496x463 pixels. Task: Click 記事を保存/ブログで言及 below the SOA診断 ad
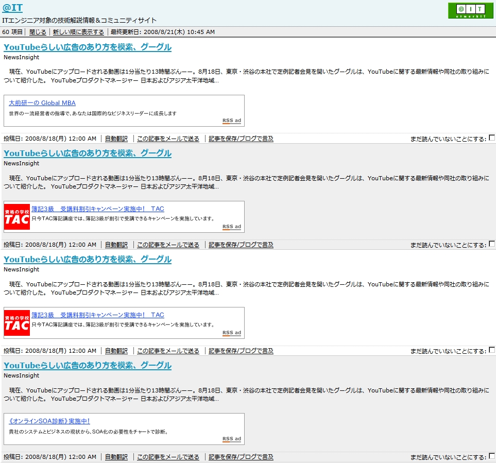click(x=241, y=457)
